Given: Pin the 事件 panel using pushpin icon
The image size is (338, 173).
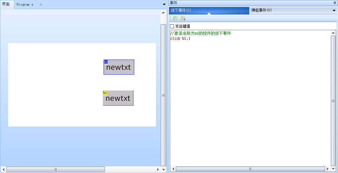Looking at the screenshot, I should (x=335, y=3).
